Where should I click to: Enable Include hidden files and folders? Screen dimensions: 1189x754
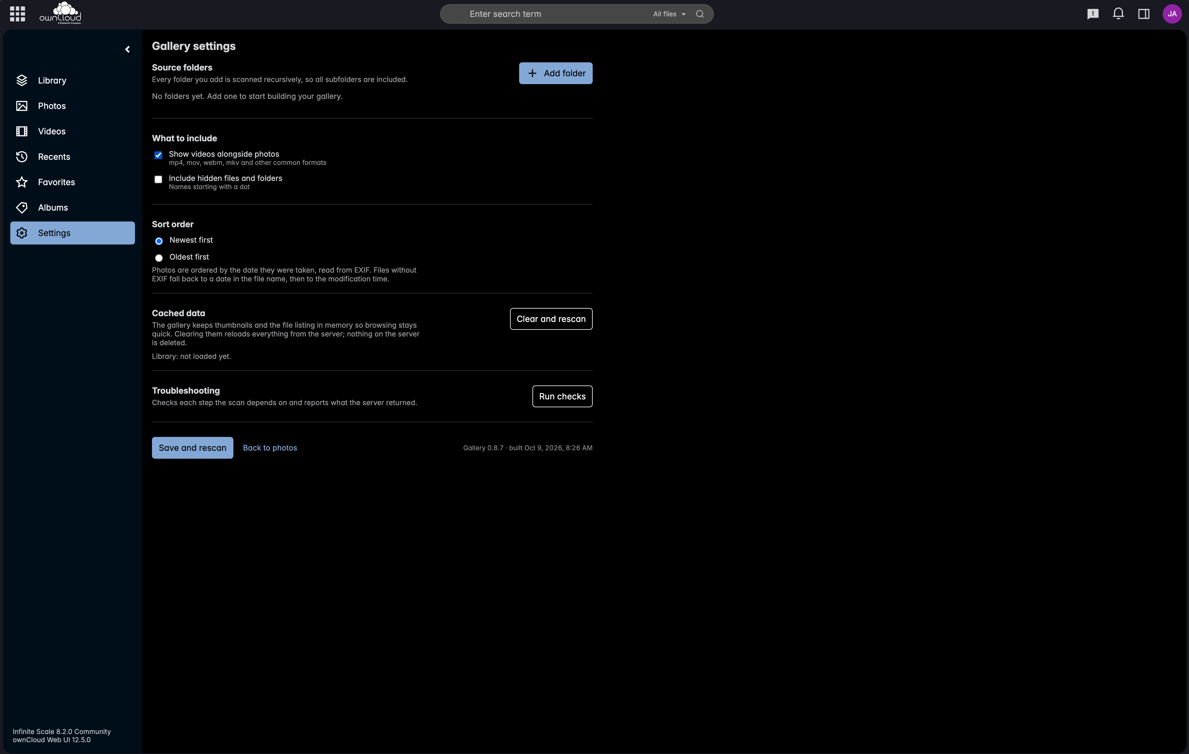click(158, 180)
